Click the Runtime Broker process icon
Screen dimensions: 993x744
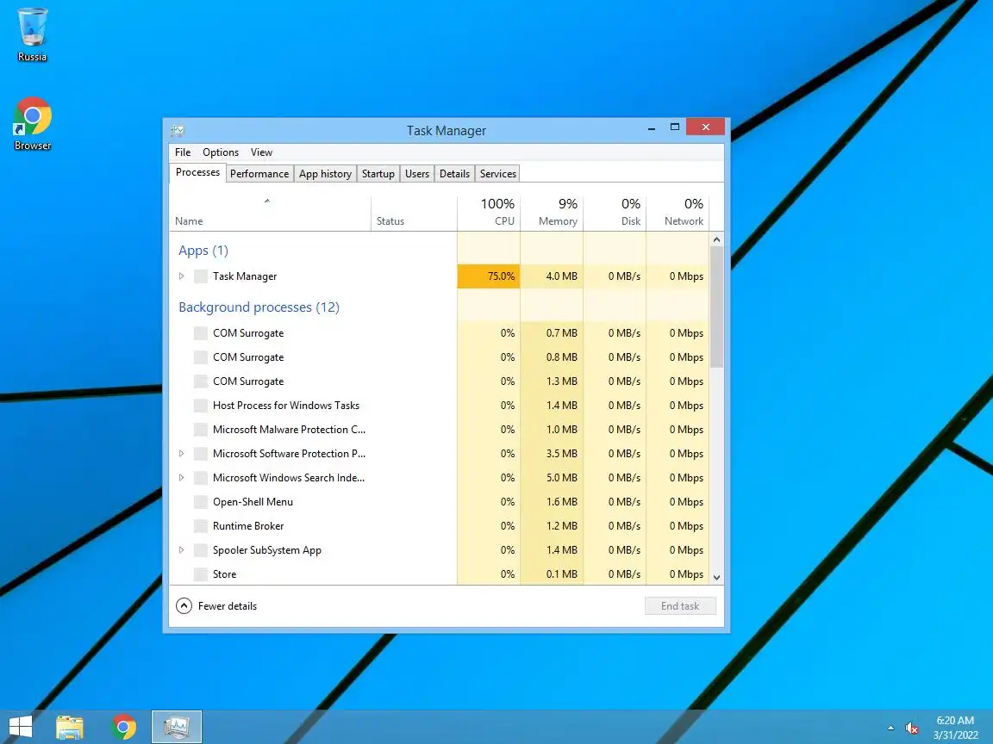201,526
